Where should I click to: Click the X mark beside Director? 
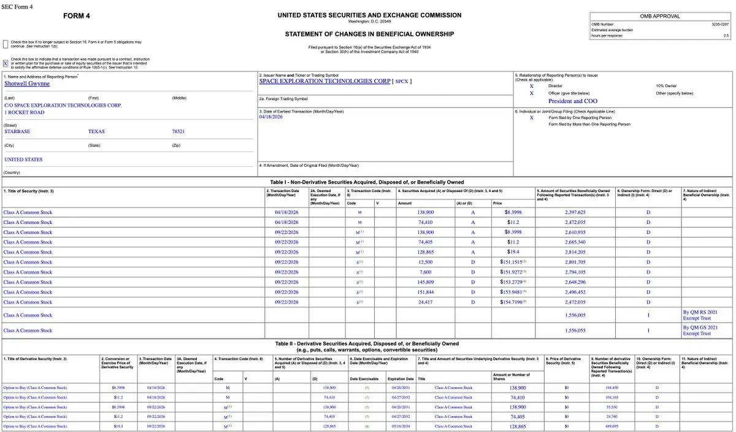coord(531,86)
